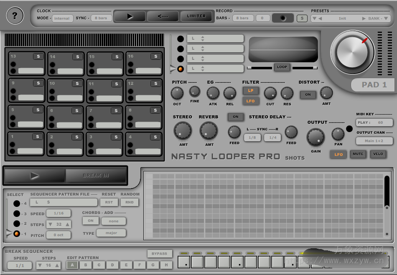397x275 pixels.
Task: Click the VELO button near the output controls
Action: click(x=378, y=154)
